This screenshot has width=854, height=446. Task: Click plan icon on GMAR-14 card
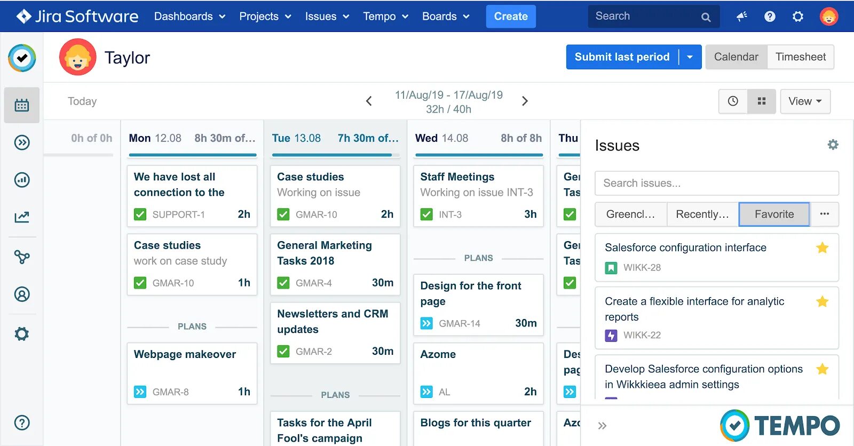(x=426, y=323)
